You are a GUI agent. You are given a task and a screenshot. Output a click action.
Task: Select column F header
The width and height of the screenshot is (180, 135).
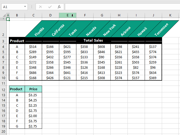(x=85, y=15)
